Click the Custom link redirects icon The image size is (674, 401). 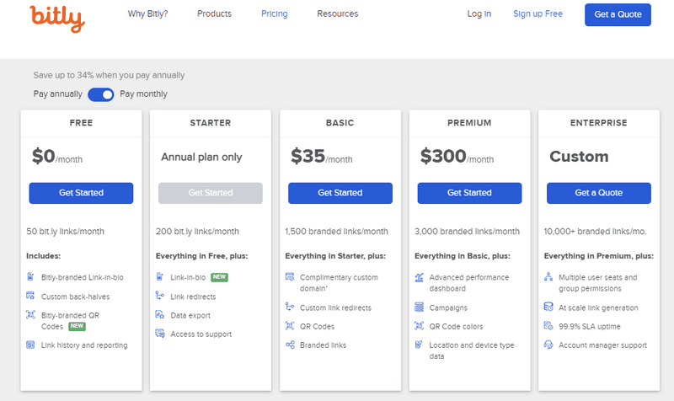(290, 307)
